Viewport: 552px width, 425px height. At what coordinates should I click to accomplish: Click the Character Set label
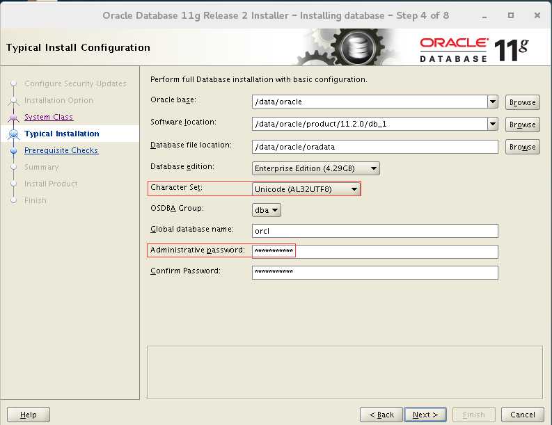coord(176,188)
